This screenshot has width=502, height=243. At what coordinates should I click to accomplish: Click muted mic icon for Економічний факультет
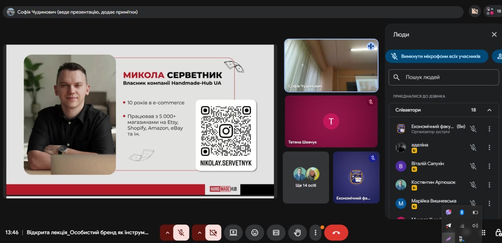pos(473,129)
